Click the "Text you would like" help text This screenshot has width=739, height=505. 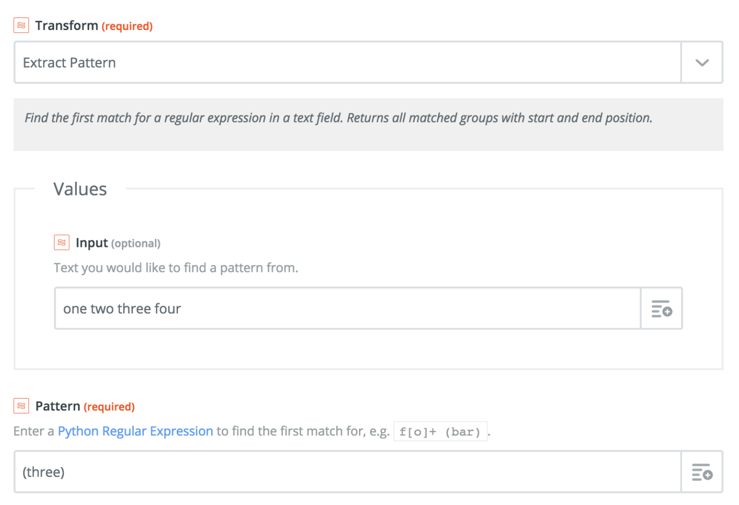click(x=176, y=268)
